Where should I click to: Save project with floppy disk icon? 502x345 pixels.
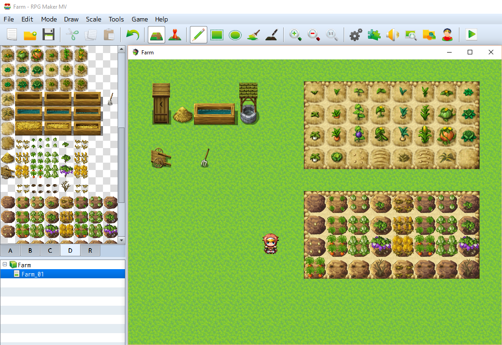point(49,35)
